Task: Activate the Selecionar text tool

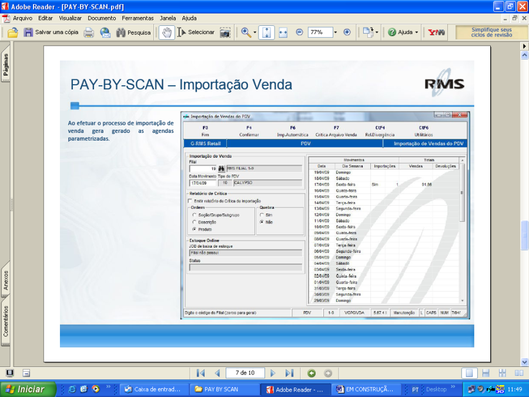Action: point(196,32)
